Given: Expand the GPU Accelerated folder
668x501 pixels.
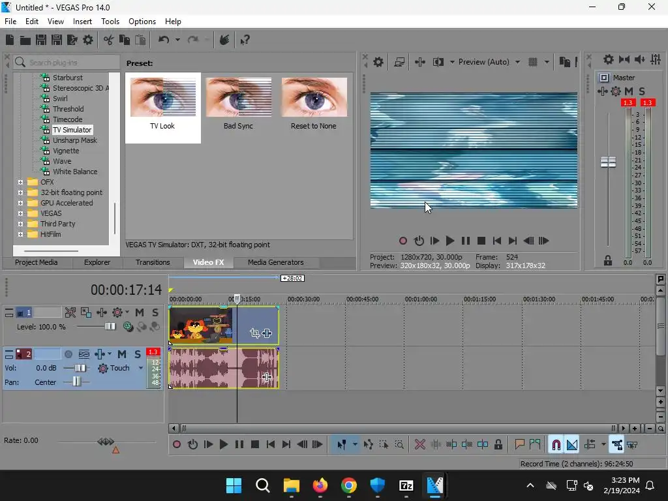Looking at the screenshot, I should [x=20, y=203].
